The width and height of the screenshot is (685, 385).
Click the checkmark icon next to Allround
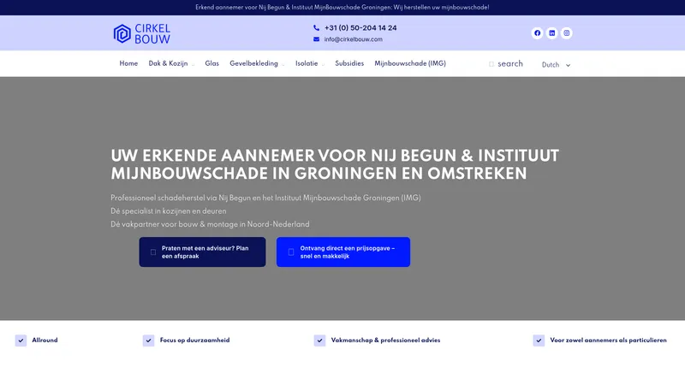tap(21, 341)
